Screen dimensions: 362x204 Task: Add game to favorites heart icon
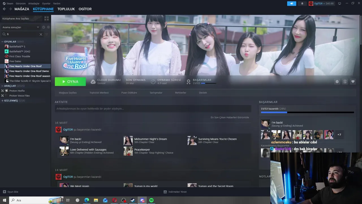pyautogui.click(x=353, y=82)
